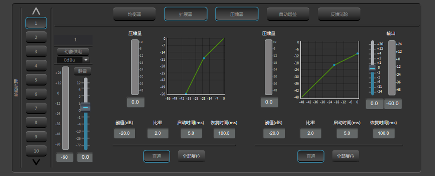Select channel 1 button

click(x=36, y=23)
